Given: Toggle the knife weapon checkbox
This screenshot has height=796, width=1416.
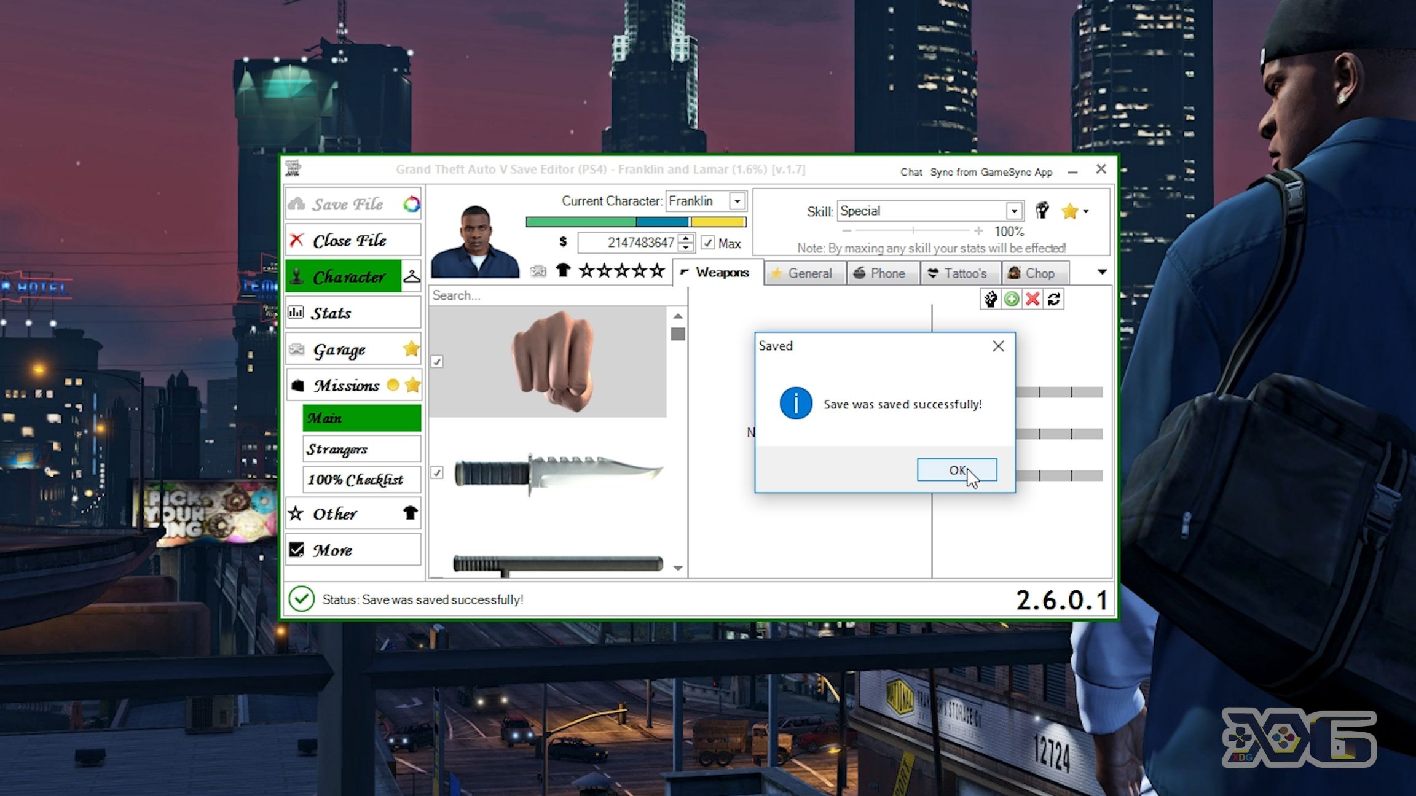Looking at the screenshot, I should click(x=437, y=472).
